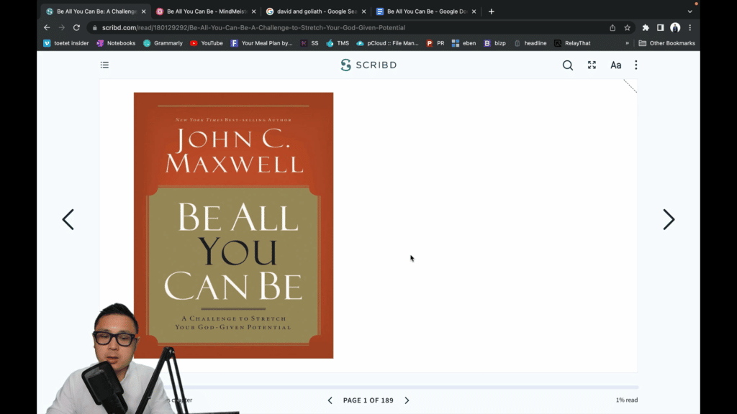Open Chrome extensions puzzle icon
737x414 pixels.
point(646,28)
